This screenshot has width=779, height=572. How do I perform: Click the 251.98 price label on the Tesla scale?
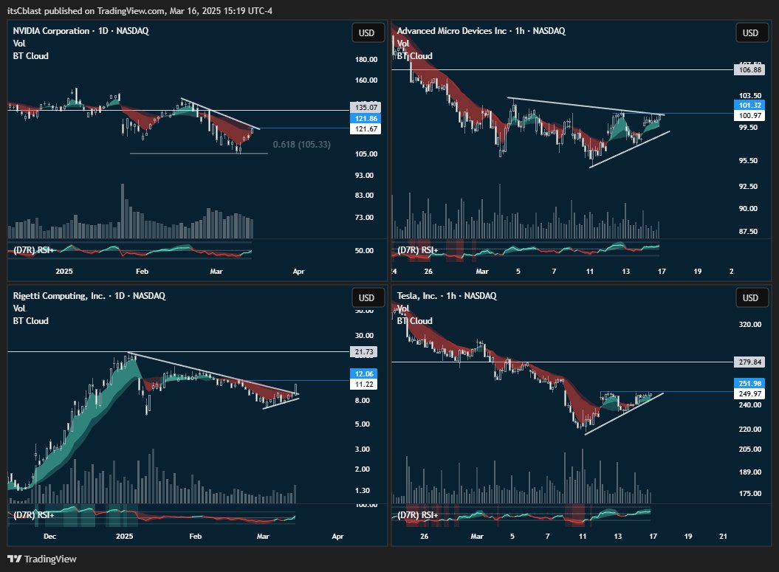(x=752, y=383)
